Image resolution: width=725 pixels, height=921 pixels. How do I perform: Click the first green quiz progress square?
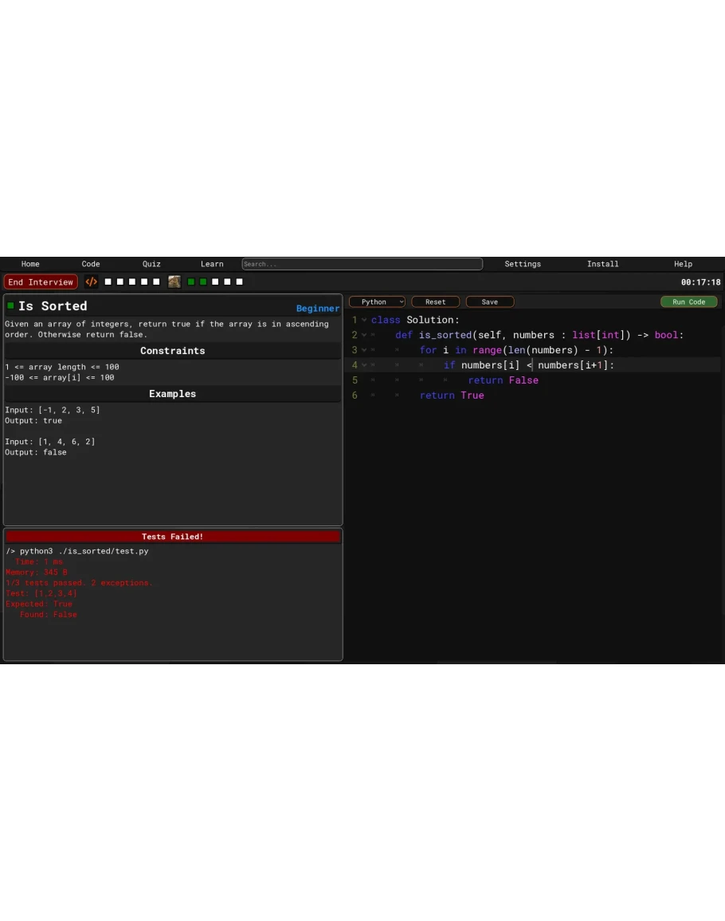(191, 281)
